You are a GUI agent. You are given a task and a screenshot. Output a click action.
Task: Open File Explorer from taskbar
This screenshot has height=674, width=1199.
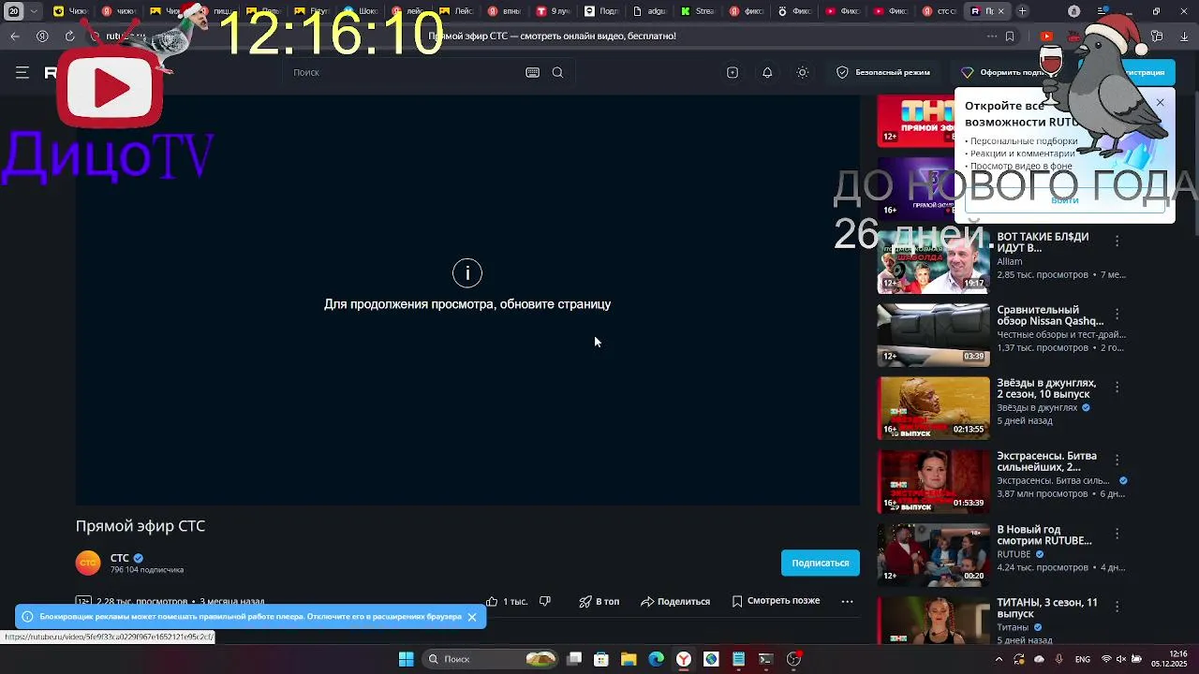[x=629, y=659]
